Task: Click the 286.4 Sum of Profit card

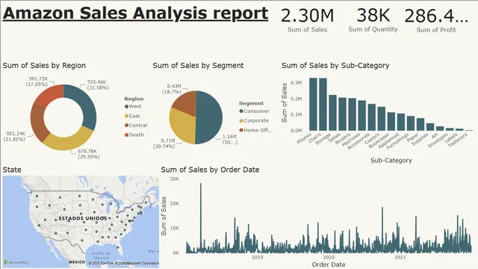Action: point(436,21)
